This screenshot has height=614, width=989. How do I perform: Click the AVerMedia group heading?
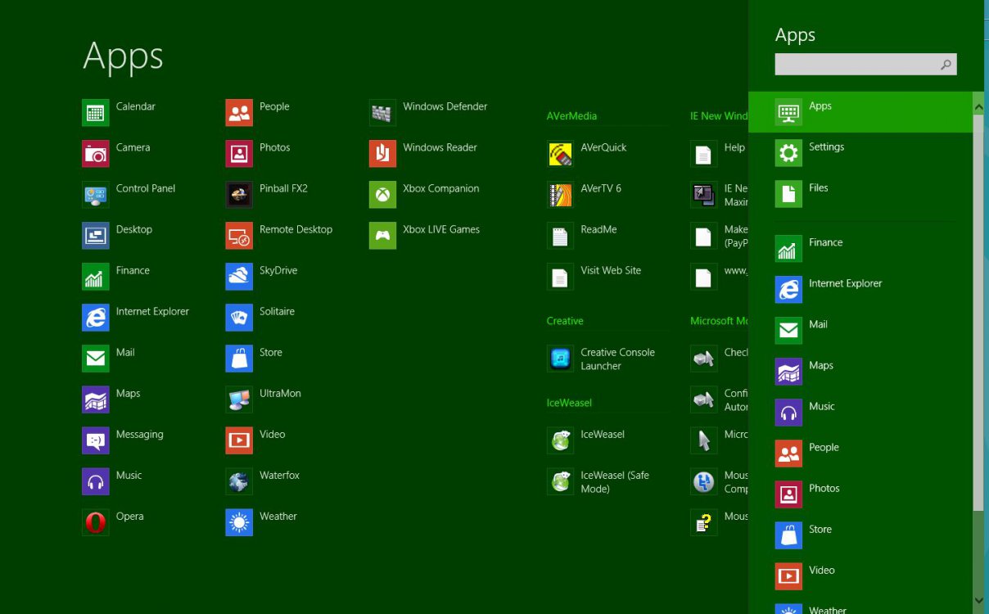coord(571,116)
